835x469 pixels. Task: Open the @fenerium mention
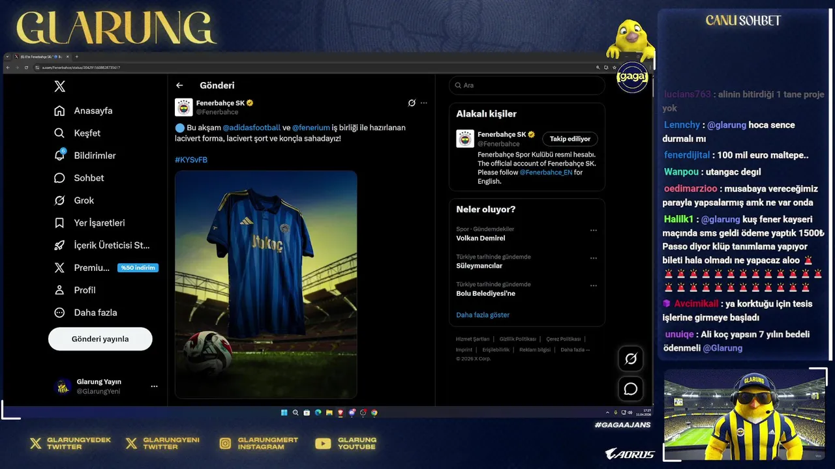pos(311,128)
